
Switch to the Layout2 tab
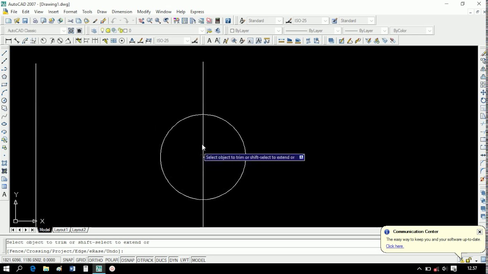(x=79, y=230)
